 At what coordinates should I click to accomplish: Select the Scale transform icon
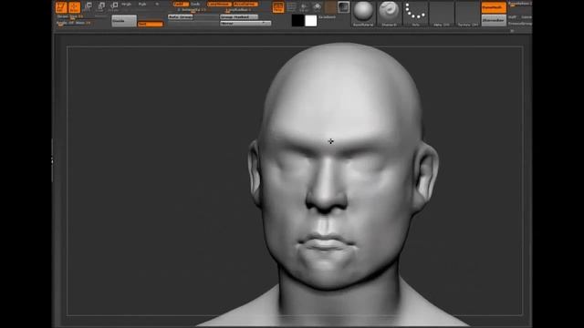101,6
